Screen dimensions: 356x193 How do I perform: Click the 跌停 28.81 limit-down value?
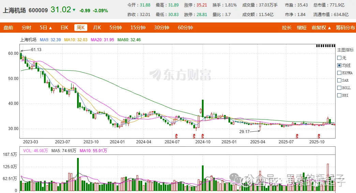tap(202, 15)
